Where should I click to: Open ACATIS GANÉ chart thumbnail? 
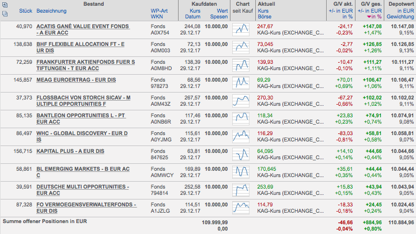point(241,29)
